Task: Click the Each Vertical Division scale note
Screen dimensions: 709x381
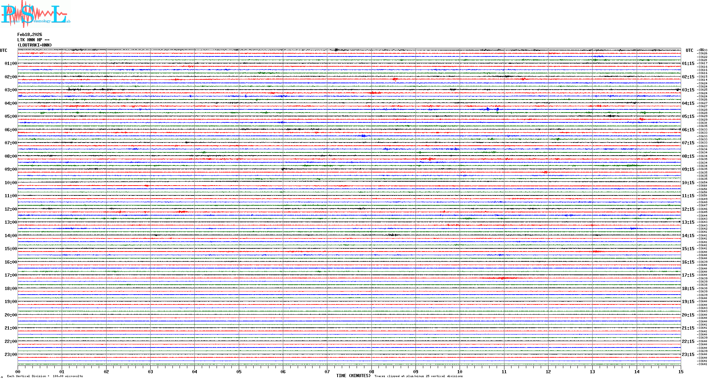Action: pyautogui.click(x=45, y=376)
